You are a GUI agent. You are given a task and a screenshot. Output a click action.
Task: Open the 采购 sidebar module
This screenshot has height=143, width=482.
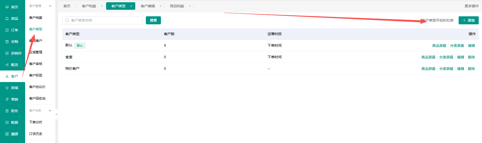(12, 42)
